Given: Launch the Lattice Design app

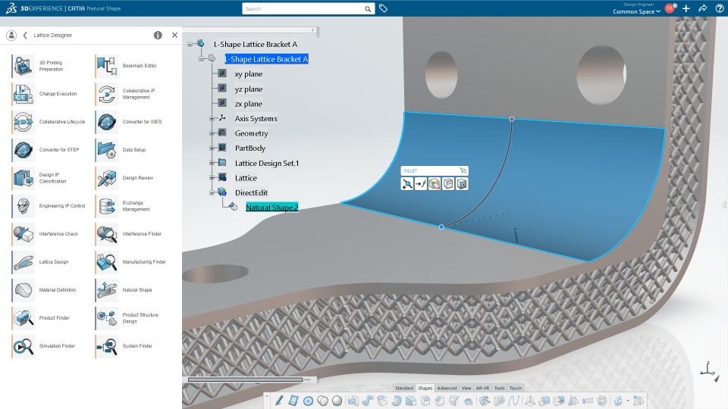Looking at the screenshot, I should 24,262.
